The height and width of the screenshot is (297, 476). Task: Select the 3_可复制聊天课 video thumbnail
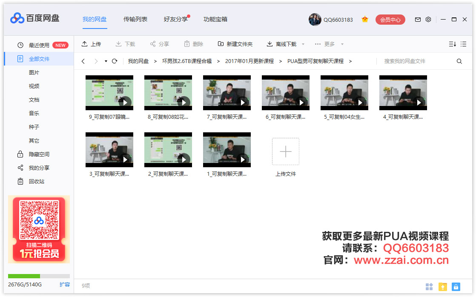109,150
